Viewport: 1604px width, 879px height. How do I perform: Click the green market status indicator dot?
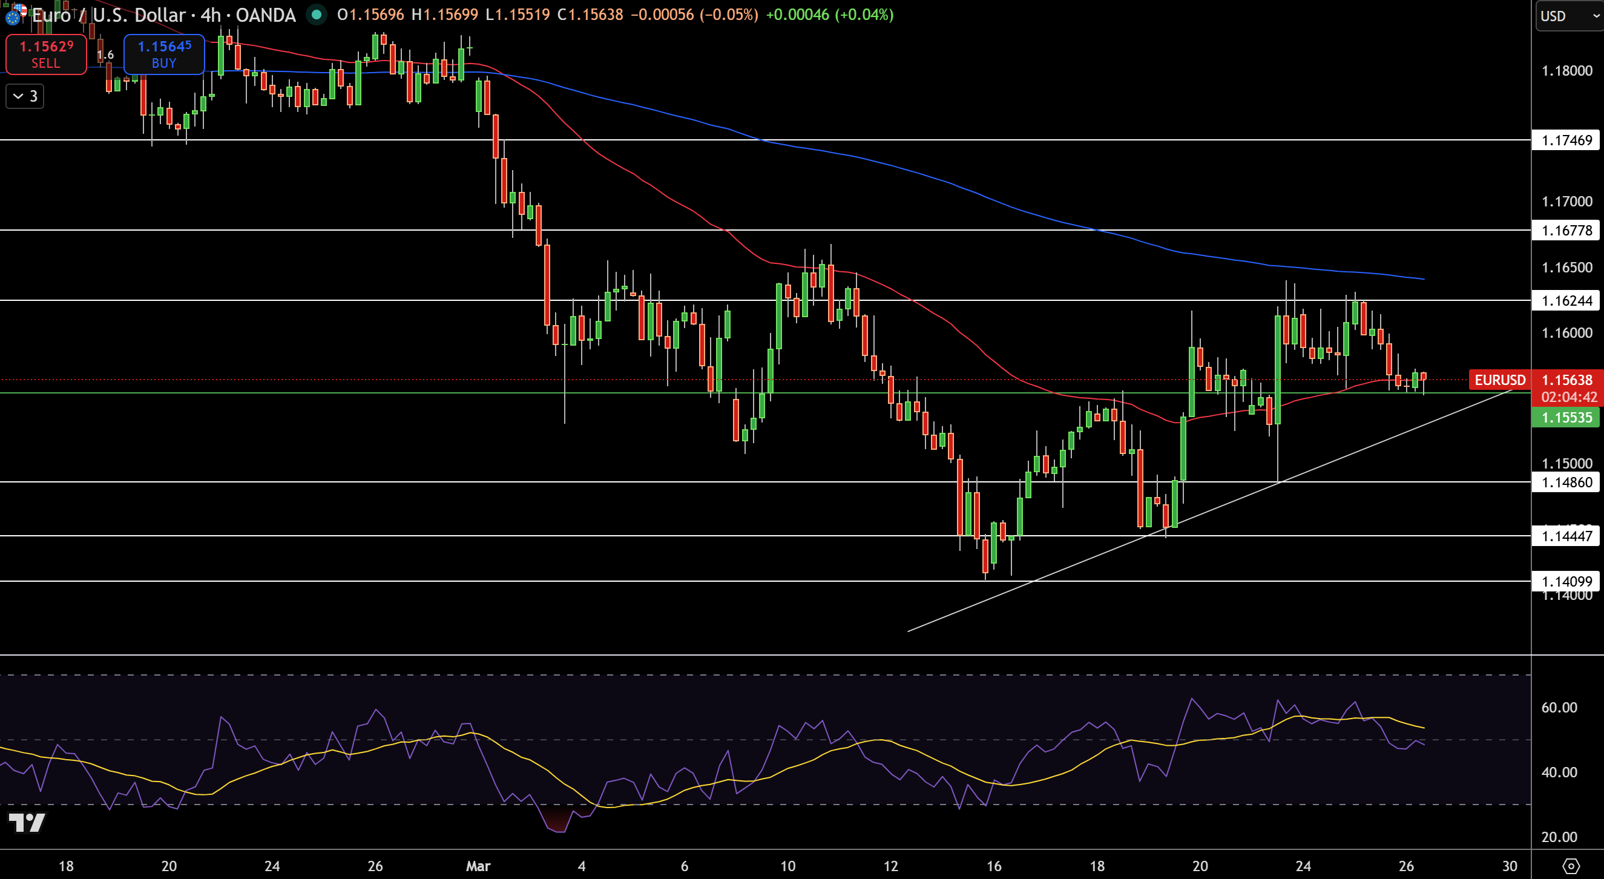coord(317,15)
